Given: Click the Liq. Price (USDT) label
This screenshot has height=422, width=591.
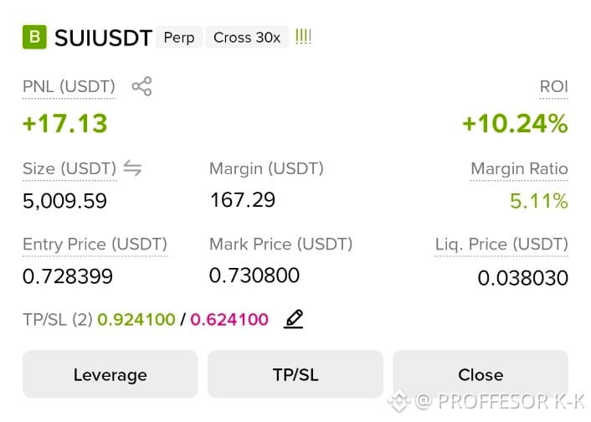Looking at the screenshot, I should click(x=501, y=244).
